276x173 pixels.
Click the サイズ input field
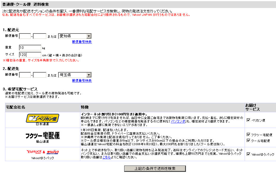click(30, 55)
